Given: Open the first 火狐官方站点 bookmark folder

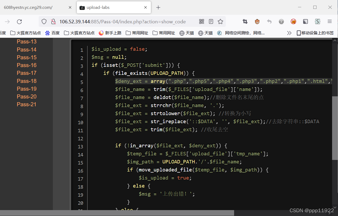Looking at the screenshot, I should [26, 33].
